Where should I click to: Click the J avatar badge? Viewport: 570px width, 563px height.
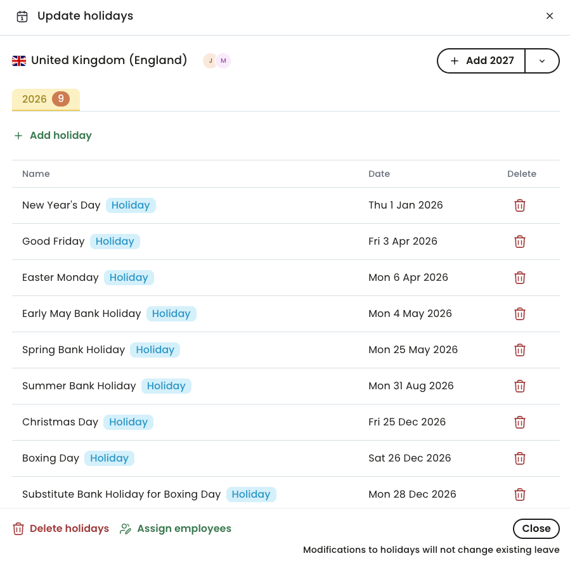[x=210, y=60]
